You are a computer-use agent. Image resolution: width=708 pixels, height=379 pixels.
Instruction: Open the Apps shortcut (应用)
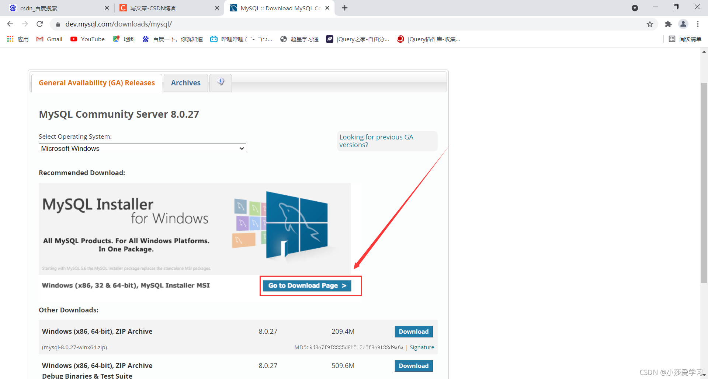click(x=18, y=39)
